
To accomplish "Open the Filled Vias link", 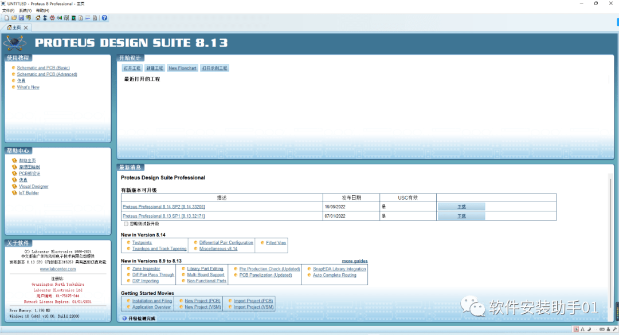I will [x=276, y=243].
